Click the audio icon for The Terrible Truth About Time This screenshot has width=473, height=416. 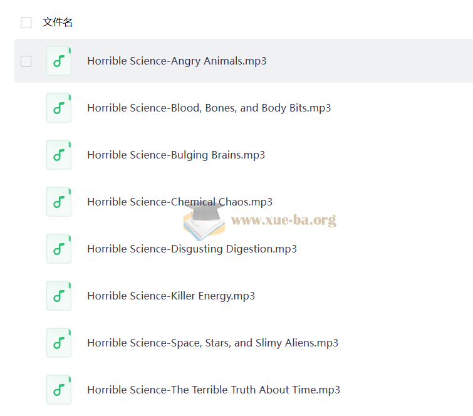59,390
